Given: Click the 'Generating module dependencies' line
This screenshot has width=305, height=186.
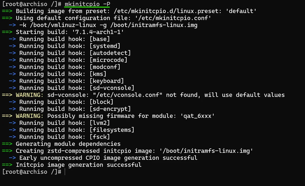Looking at the screenshot, I should point(68,144).
